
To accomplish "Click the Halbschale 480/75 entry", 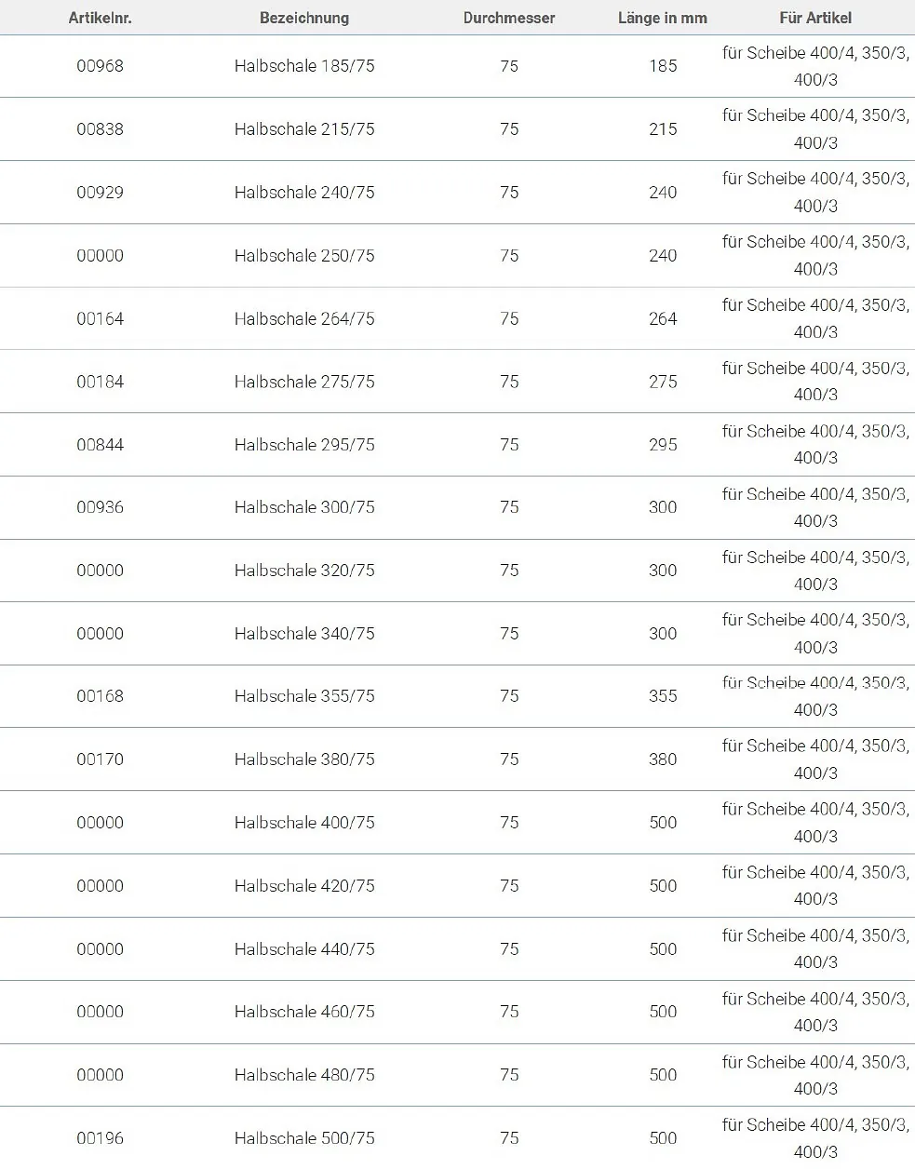I will click(304, 1075).
